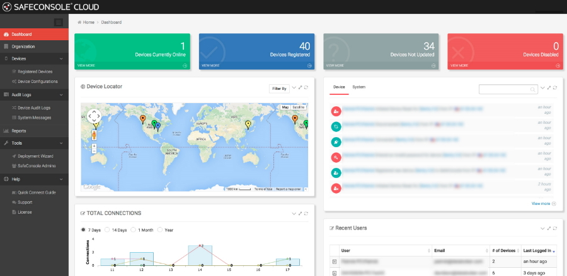This screenshot has width=567, height=276.
Task: Switch the map to Satellite view
Action: tap(299, 108)
